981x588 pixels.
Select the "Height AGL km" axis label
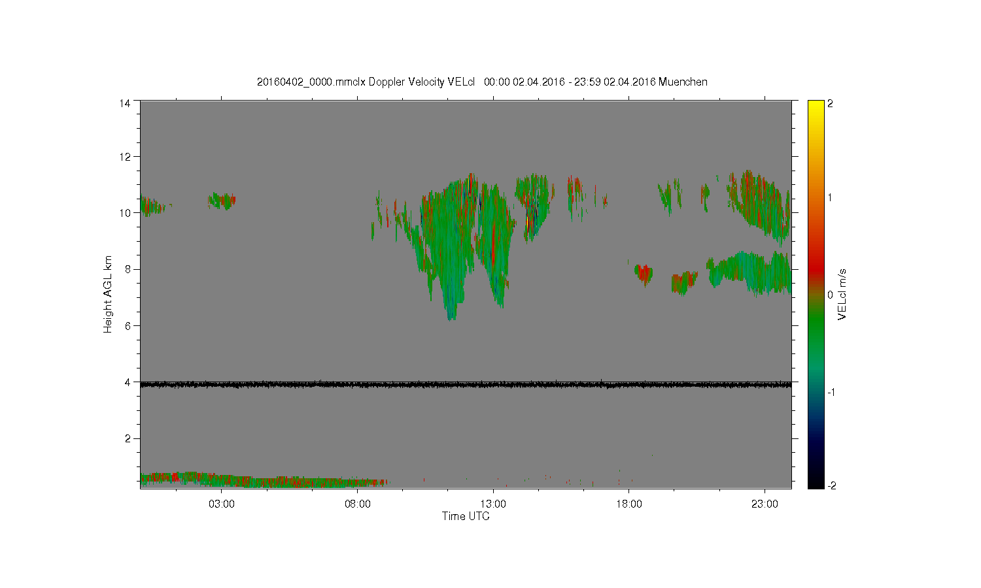tap(108, 294)
